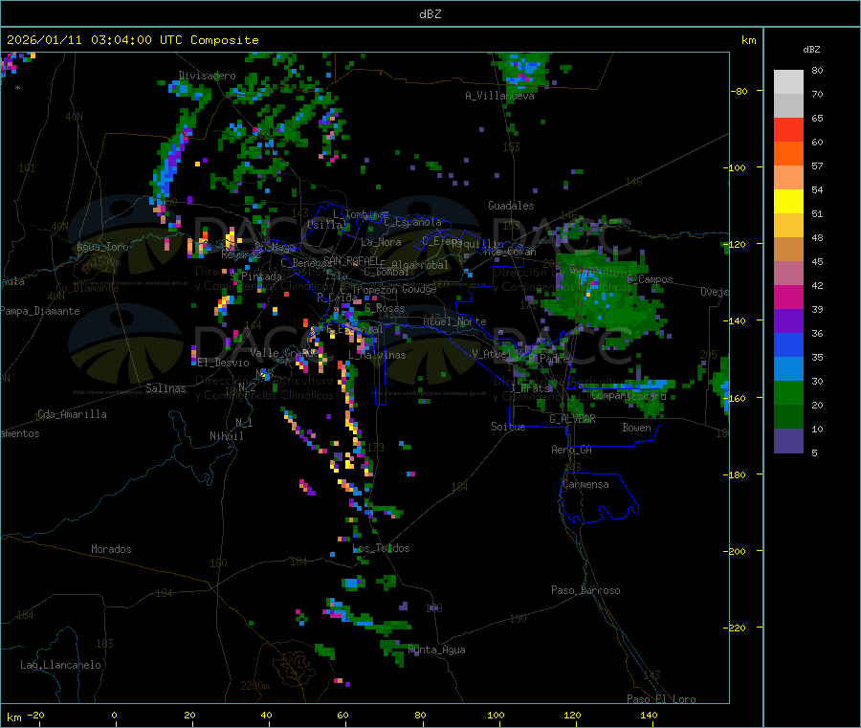Screen dimensions: 861x728
Task: Click the 30 dBZ green swatch
Action: 788,392
